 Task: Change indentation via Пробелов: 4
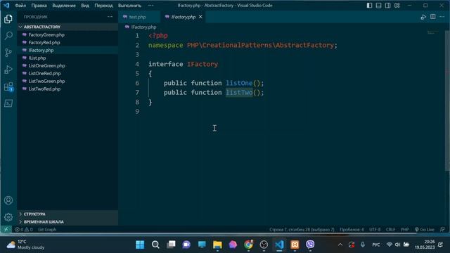[x=352, y=230]
